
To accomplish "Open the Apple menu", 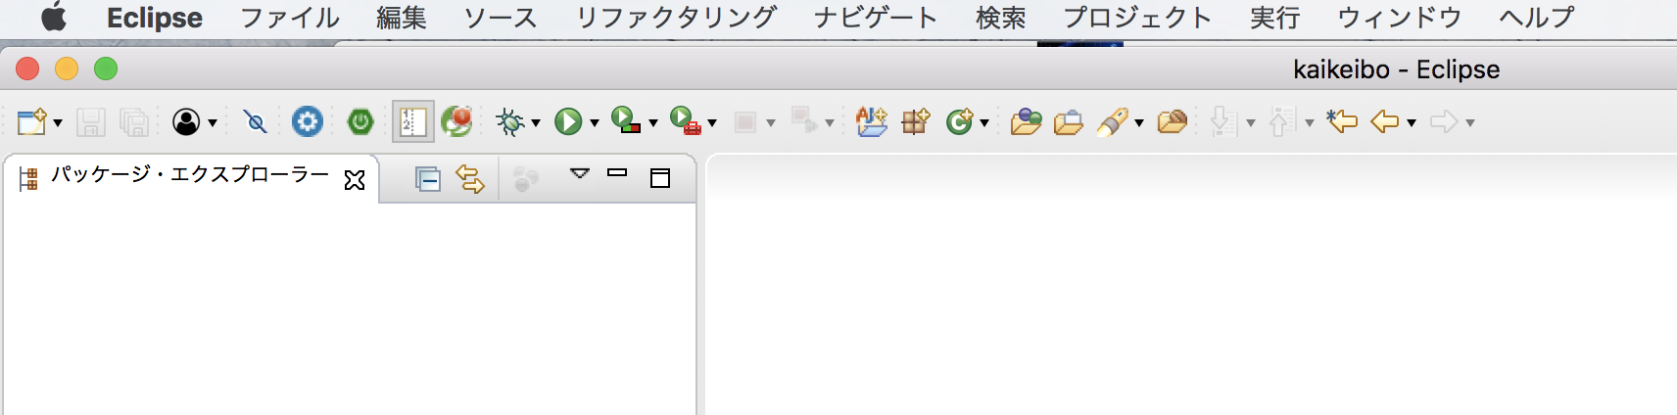I will pyautogui.click(x=54, y=18).
